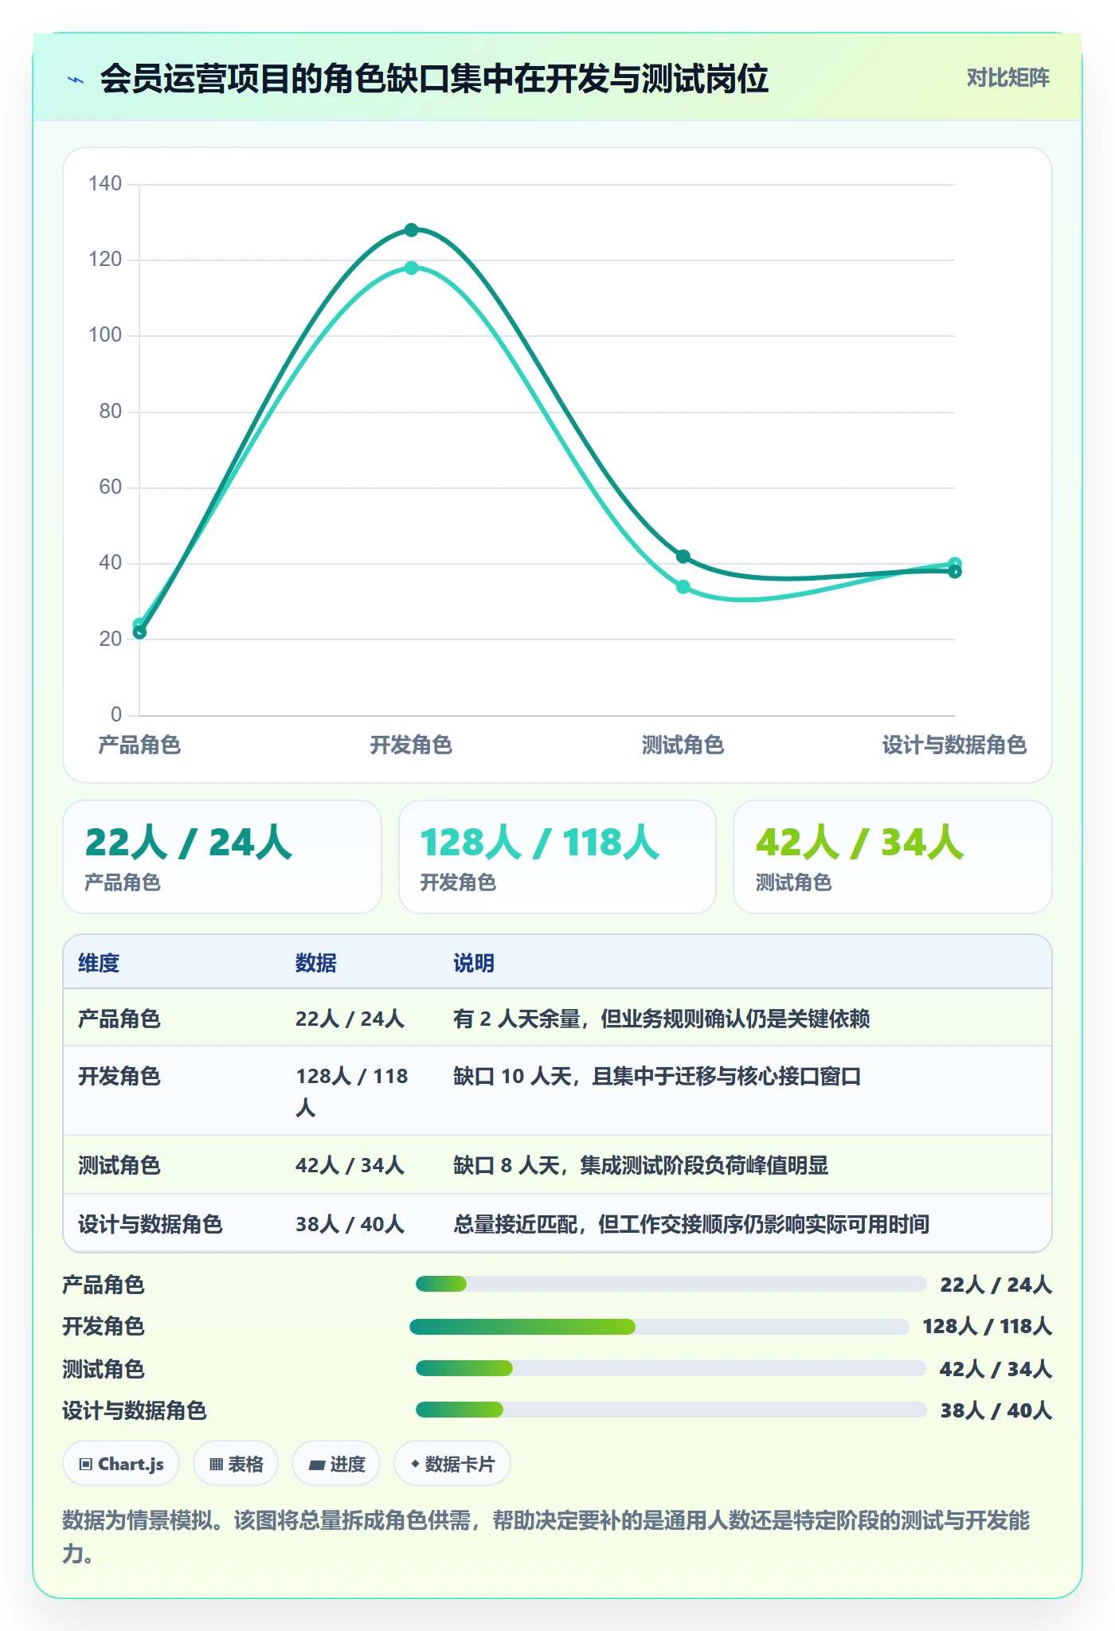Click the card title 会员运营项目的角色缺口
The image size is (1115, 1631).
click(x=434, y=79)
